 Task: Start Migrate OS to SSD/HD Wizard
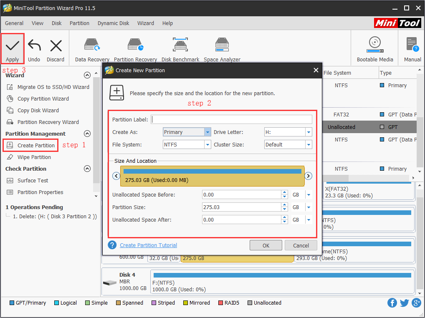pyautogui.click(x=48, y=87)
